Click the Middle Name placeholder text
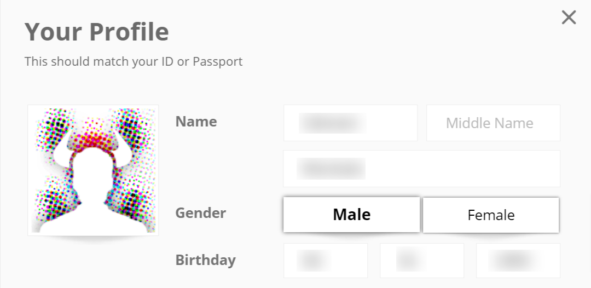The width and height of the screenshot is (591, 288). pyautogui.click(x=489, y=123)
